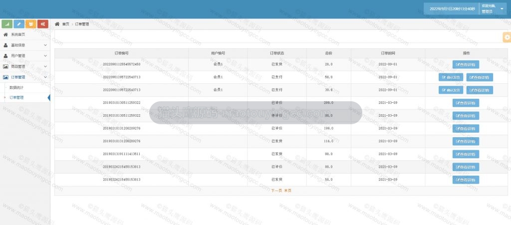Jump to last page with 末页
Viewport: 511px width, 225px height.
point(287,191)
